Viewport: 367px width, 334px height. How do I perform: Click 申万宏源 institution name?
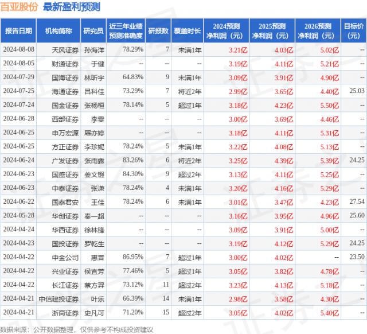pyautogui.click(x=65, y=133)
